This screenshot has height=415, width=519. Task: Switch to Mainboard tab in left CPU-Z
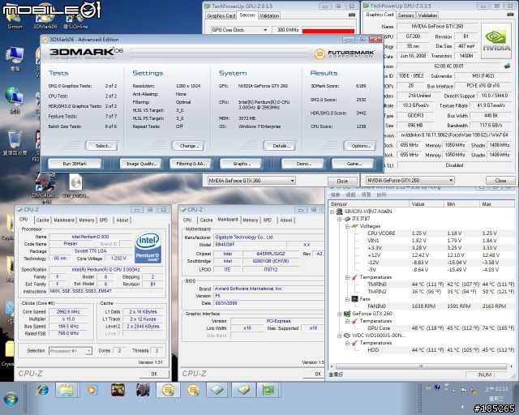coord(64,220)
